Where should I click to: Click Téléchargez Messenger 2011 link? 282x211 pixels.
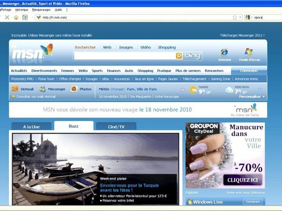tap(242, 35)
